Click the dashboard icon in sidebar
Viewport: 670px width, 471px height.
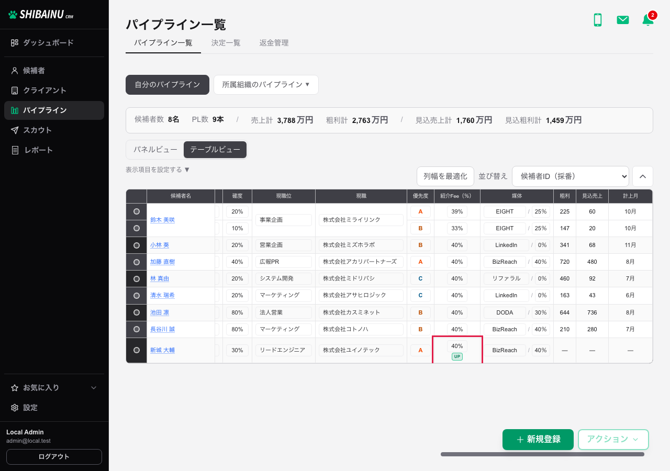click(x=15, y=43)
